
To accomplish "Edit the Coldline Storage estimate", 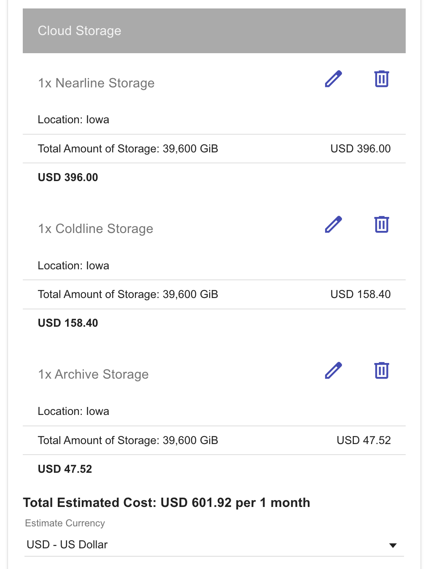I will [333, 225].
